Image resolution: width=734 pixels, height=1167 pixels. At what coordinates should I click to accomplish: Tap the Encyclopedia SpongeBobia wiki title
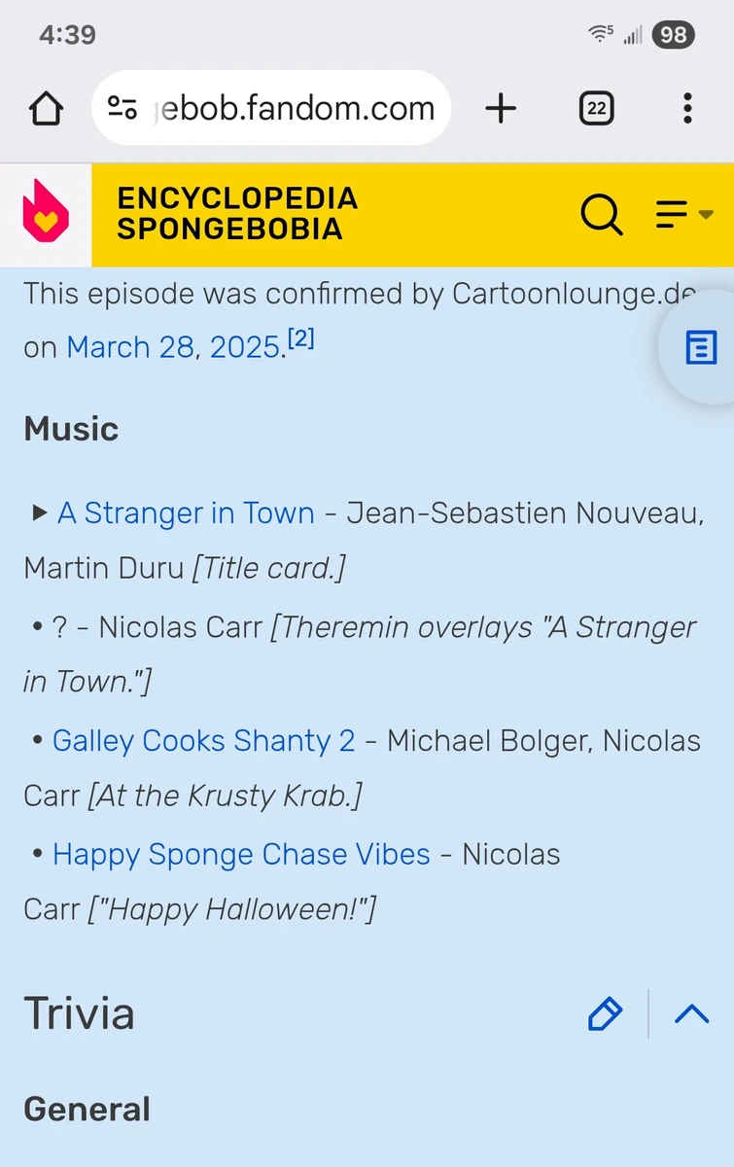pyautogui.click(x=237, y=214)
